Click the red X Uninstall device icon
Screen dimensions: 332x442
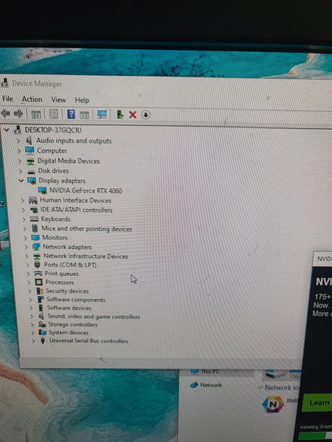pyautogui.click(x=133, y=115)
